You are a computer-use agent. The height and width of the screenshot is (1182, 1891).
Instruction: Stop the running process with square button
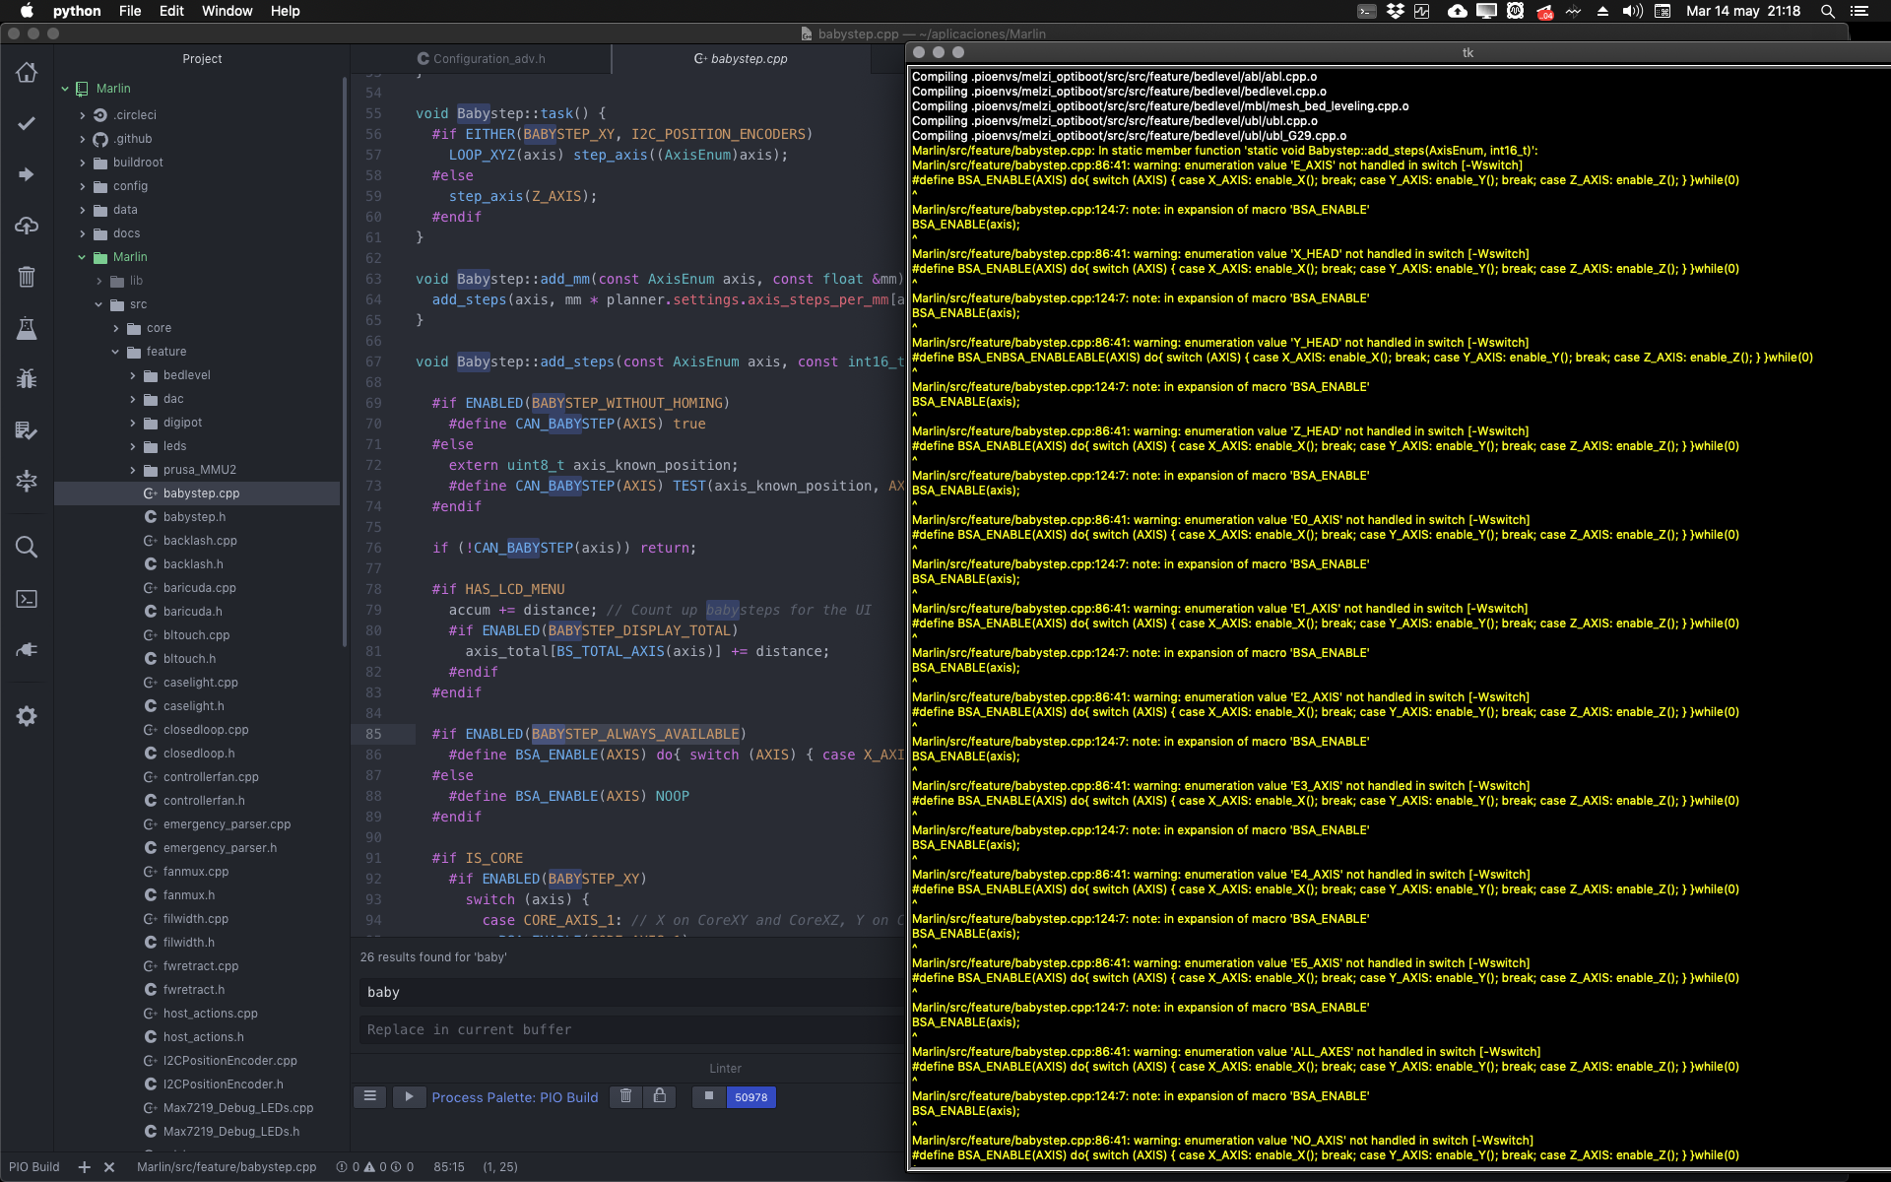(708, 1097)
